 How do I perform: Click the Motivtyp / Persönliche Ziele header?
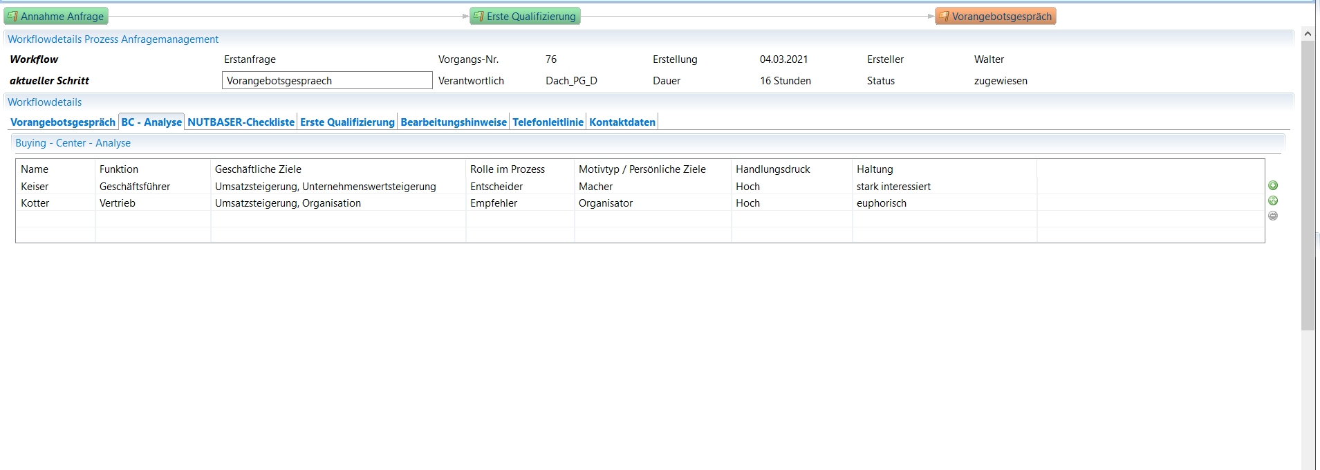click(653, 169)
